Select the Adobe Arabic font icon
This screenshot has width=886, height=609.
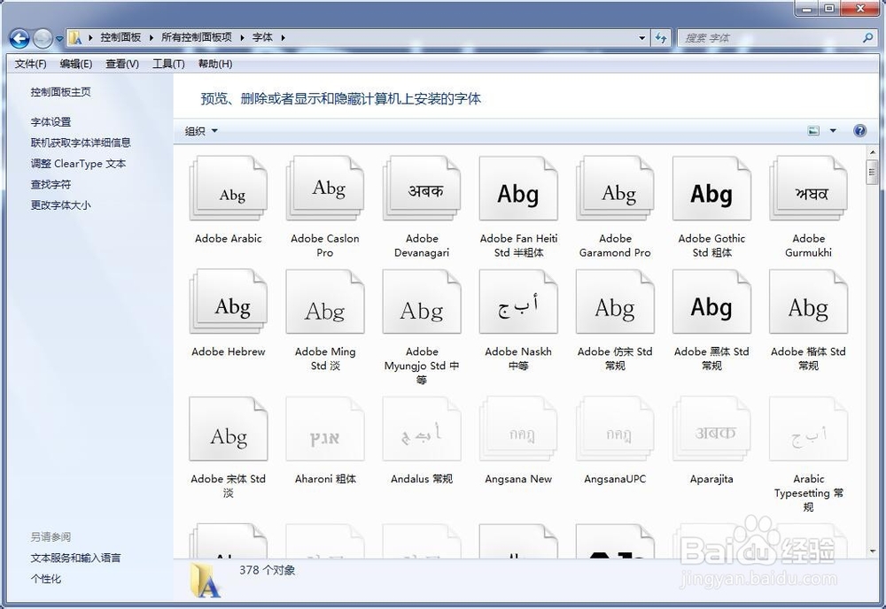229,189
